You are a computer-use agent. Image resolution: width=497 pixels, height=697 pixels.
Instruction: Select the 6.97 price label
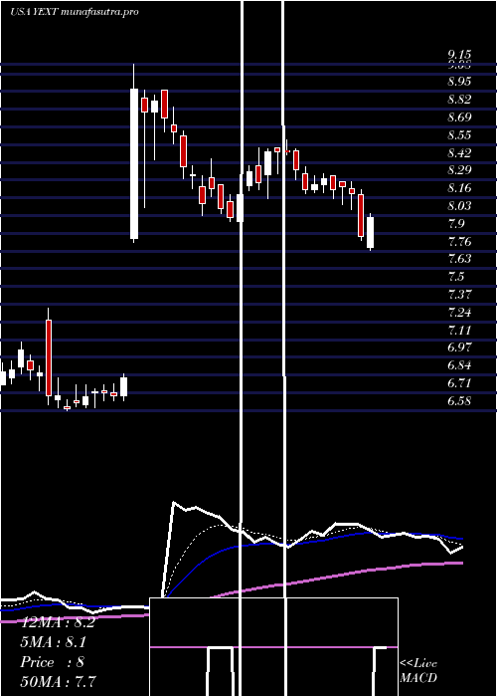click(x=459, y=348)
